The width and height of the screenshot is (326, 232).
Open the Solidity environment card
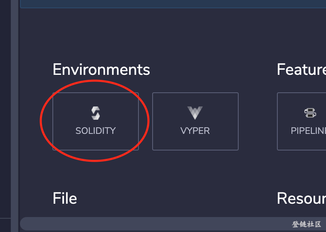point(96,121)
